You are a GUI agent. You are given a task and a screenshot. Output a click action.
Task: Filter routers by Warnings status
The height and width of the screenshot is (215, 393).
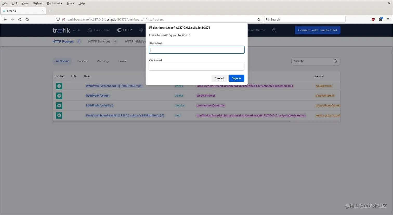click(x=103, y=61)
